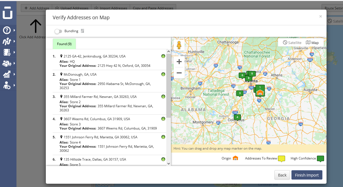
Task: Toggle the Bundling switch
Action: [x=58, y=31]
